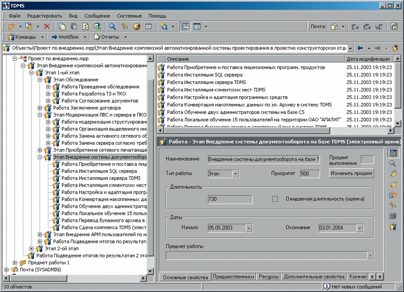Click the grey forward arrow next to the address bar
Image resolution: width=404 pixels, height=292 pixels.
tap(378, 48)
